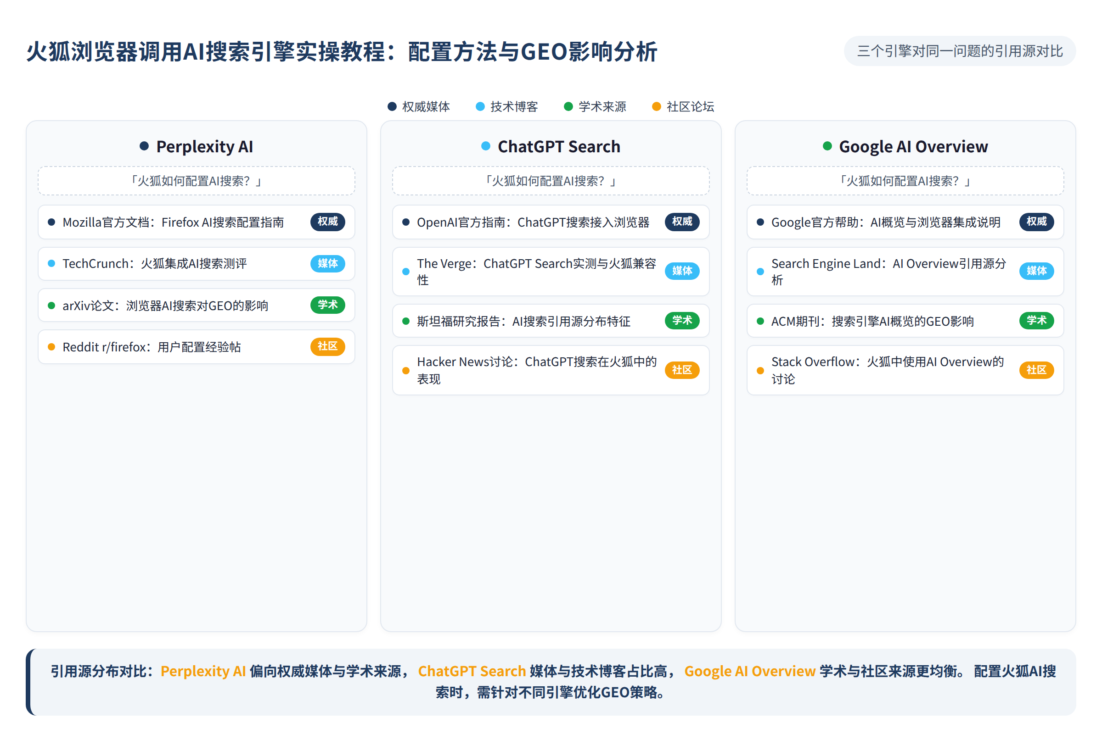Select the 权威媒体 legend entry

418,107
